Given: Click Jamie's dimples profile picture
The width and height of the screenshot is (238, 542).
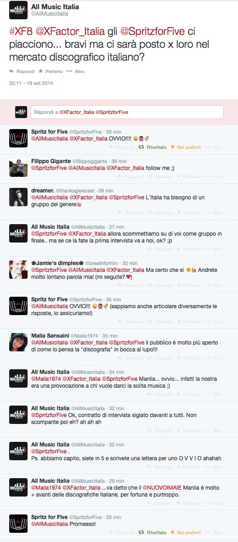Looking at the screenshot, I should coord(18,270).
